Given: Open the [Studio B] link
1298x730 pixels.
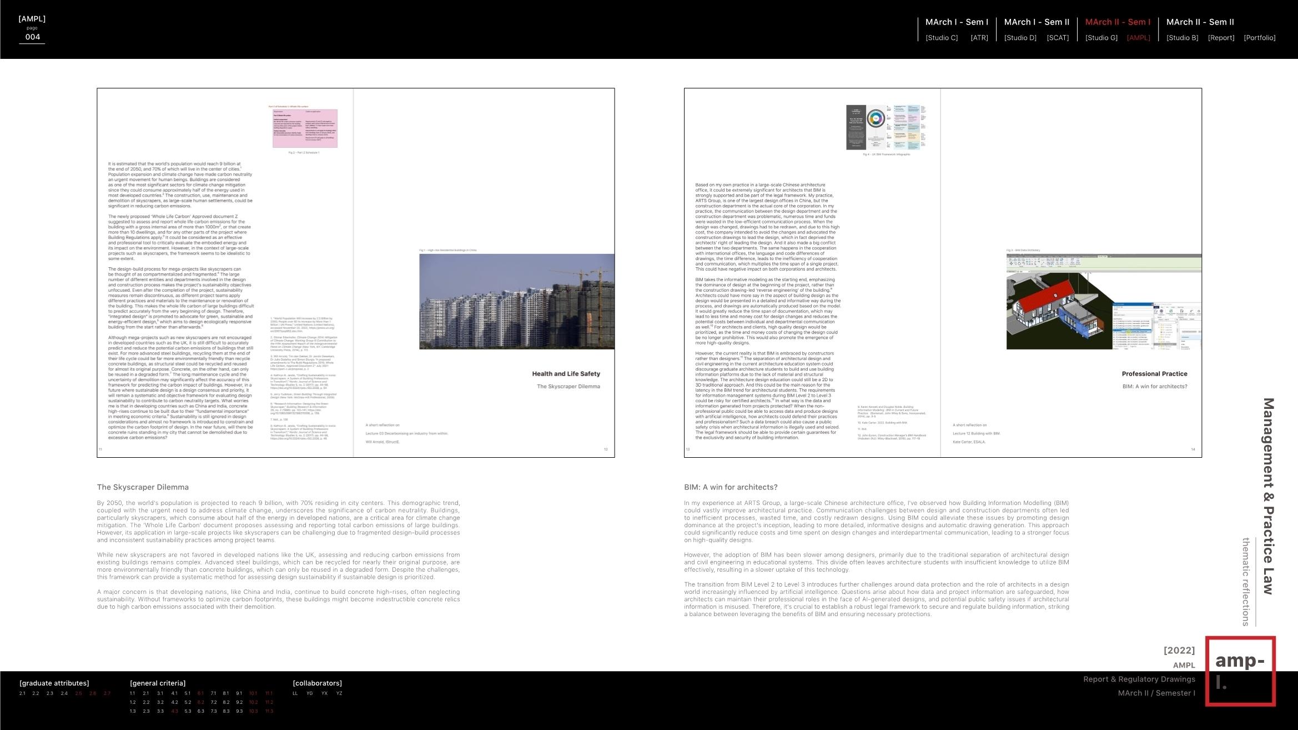Looking at the screenshot, I should [1182, 38].
